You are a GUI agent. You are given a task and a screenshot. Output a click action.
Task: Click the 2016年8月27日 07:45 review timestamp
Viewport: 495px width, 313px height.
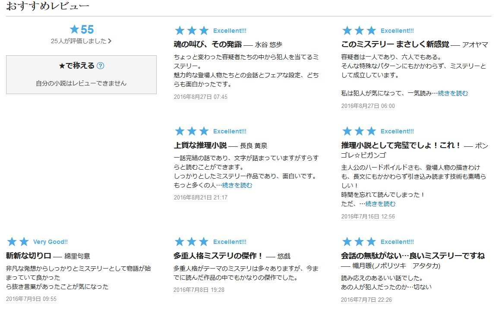(x=200, y=97)
